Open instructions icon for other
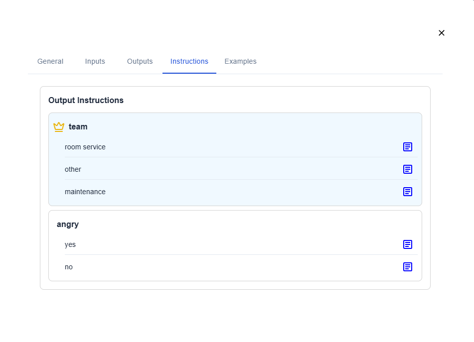This screenshot has width=474, height=342. (408, 169)
